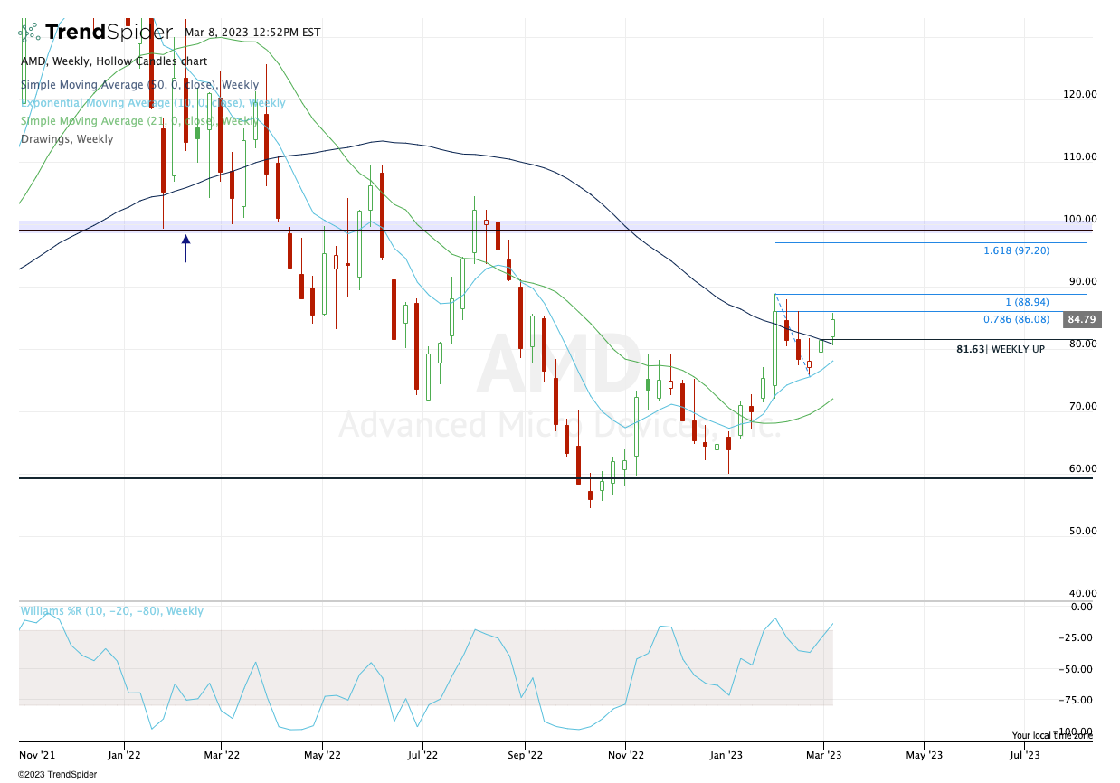Select the latest green candle for March 2023
Screen dimensions: 1120x783
tap(832, 326)
